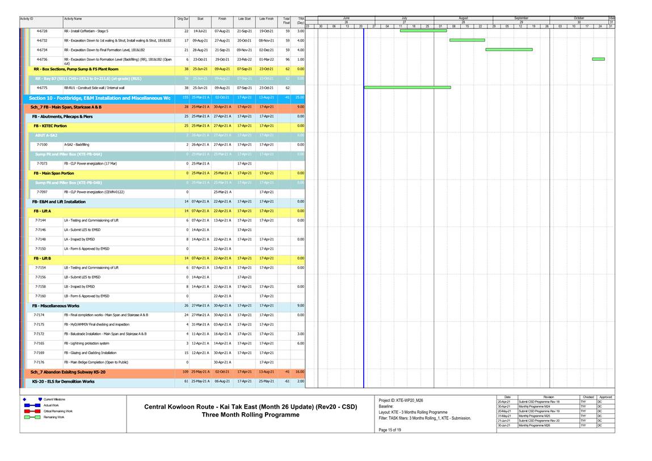Select activity row 7-7176 Main Bridge Completion
This screenshot has width=652, height=461.
[x=91, y=362]
